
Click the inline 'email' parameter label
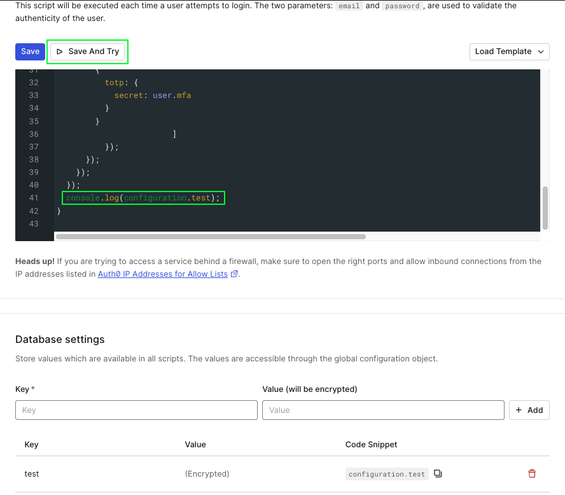(x=349, y=6)
